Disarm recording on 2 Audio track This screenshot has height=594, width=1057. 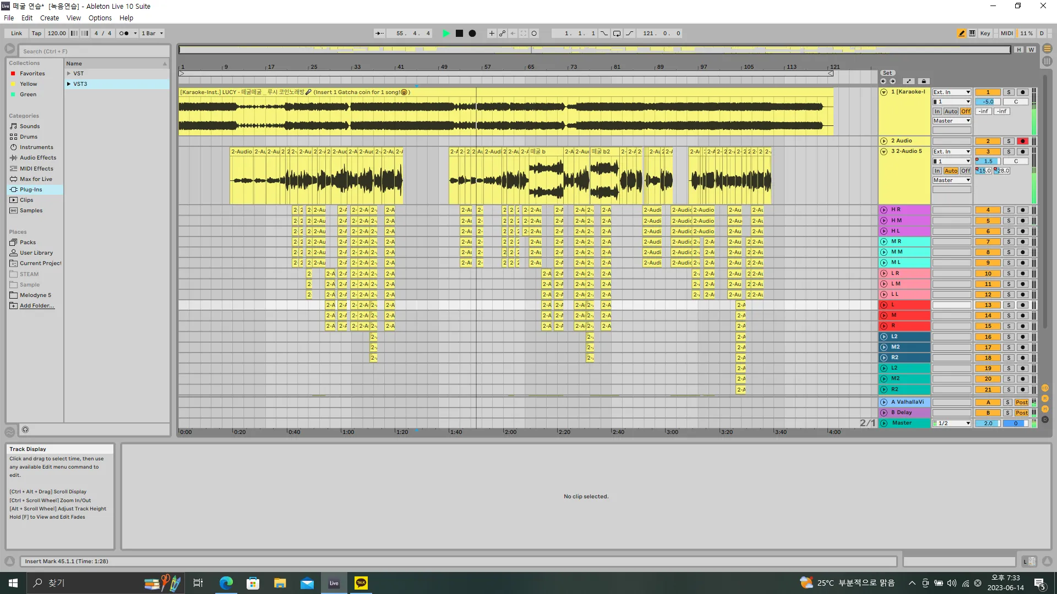click(1022, 141)
